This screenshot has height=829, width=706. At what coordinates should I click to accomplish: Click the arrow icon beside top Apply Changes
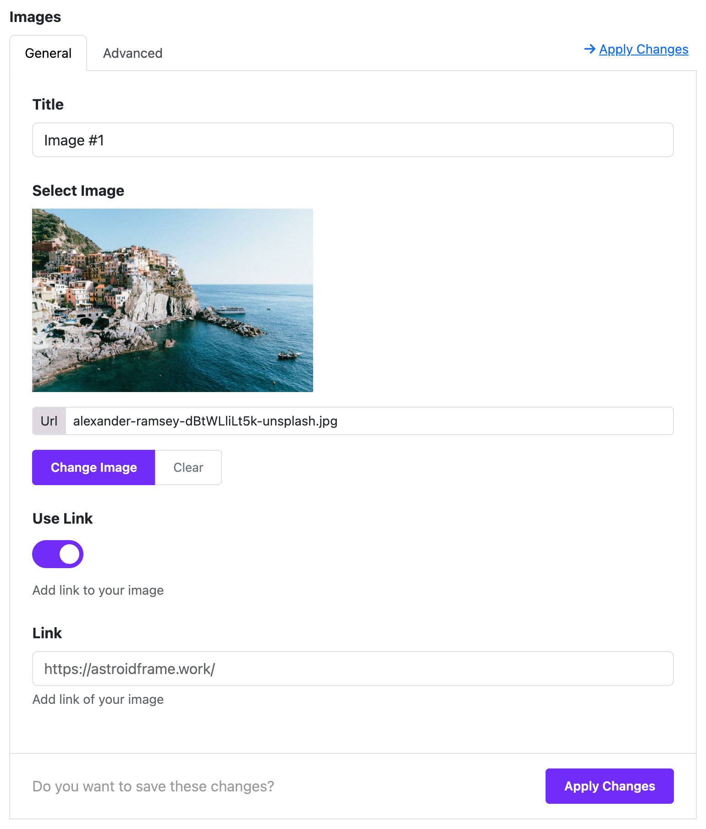click(590, 49)
